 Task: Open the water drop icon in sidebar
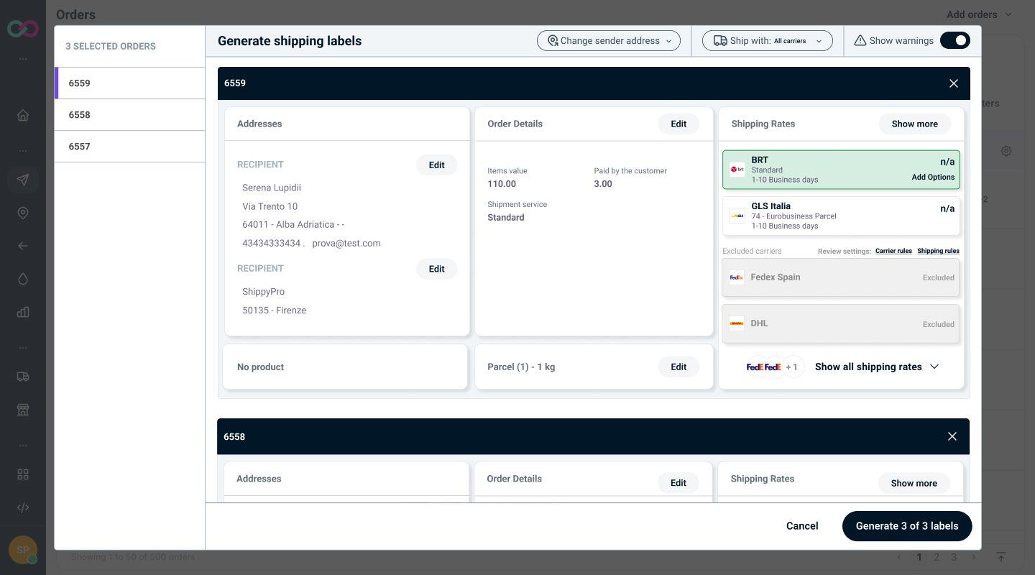[x=23, y=279]
